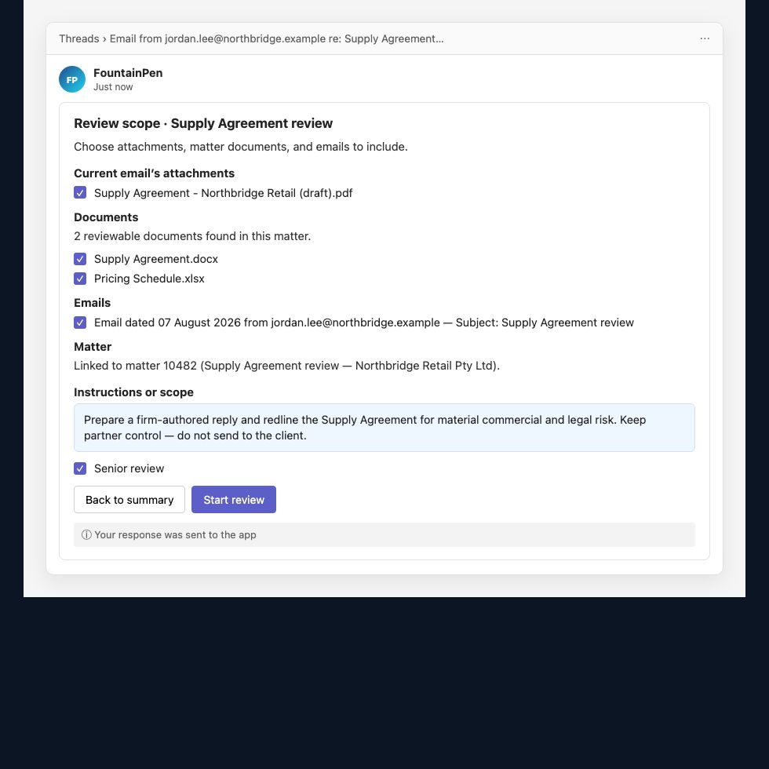This screenshot has height=769, width=769.
Task: Click the FountainPen sender name
Action: point(128,73)
